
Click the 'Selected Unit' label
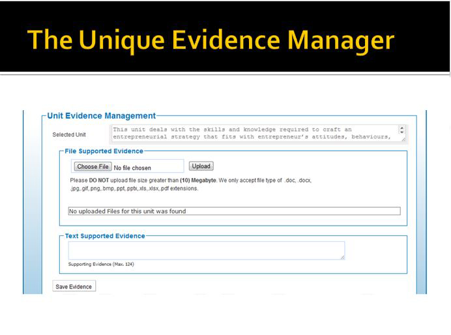[69, 134]
